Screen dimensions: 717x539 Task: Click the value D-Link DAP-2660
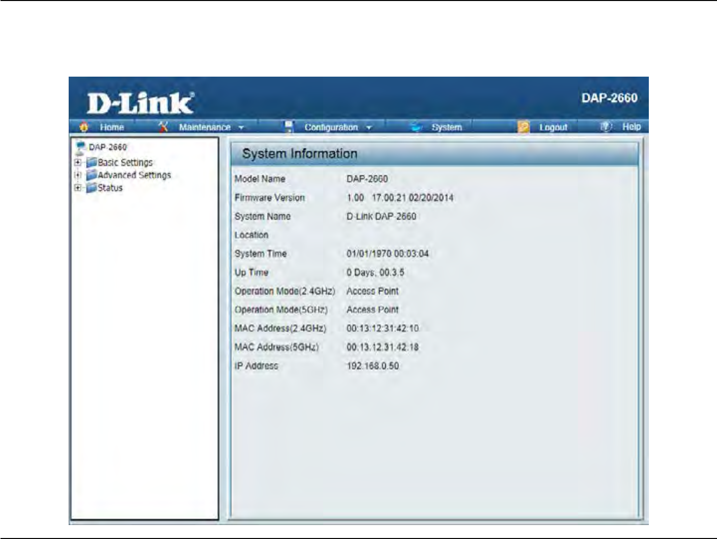click(x=381, y=216)
